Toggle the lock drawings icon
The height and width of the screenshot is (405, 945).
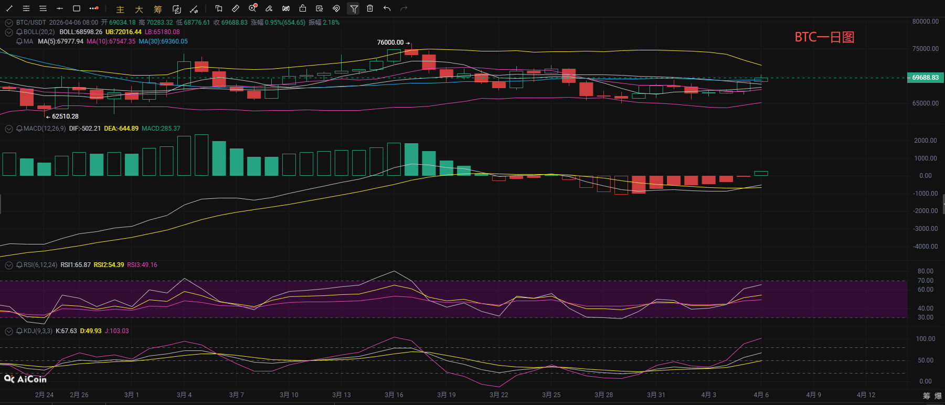click(303, 8)
